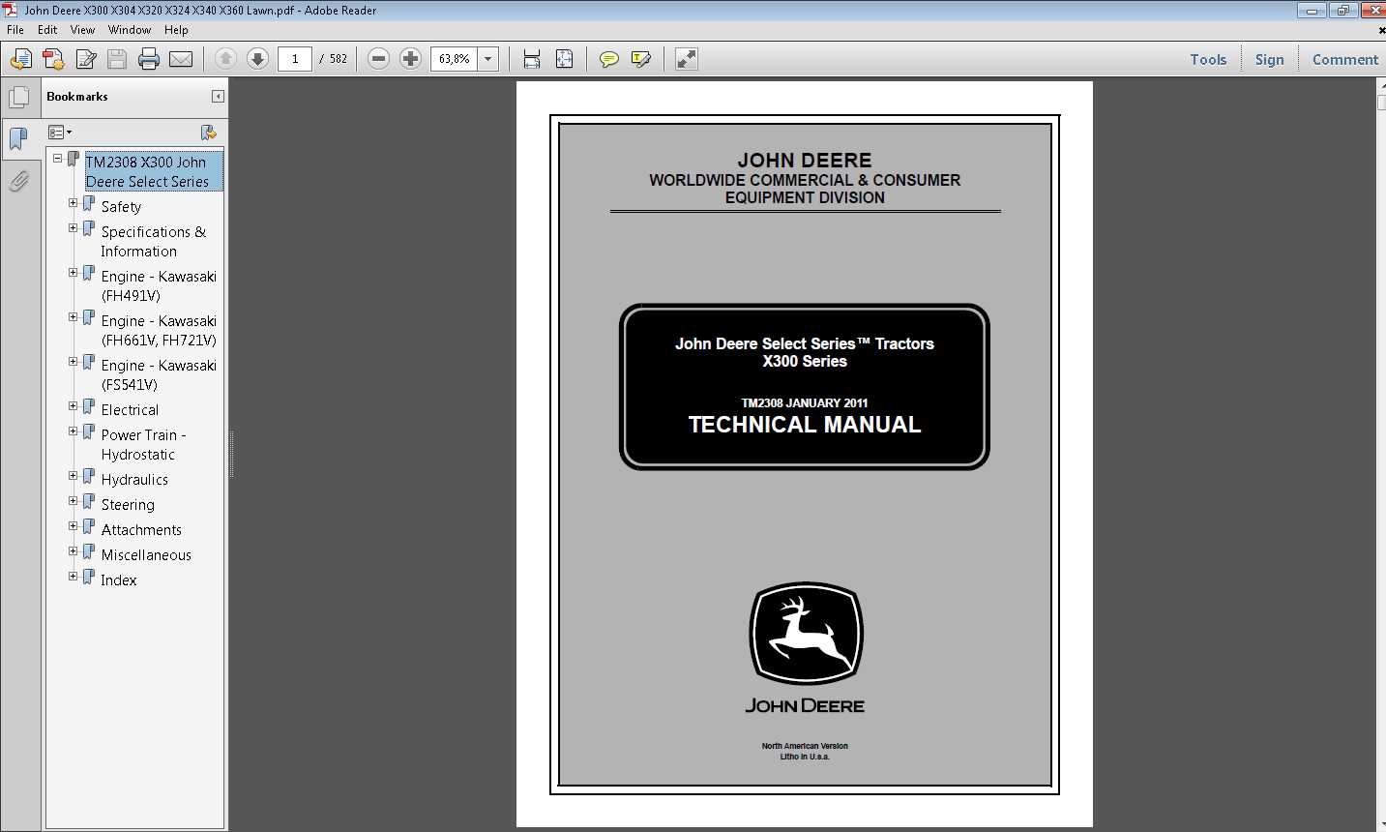Expand Engine - Kawasaki (FH661V, FH721V) bookmark
The image size is (1386, 832).
coord(74,317)
